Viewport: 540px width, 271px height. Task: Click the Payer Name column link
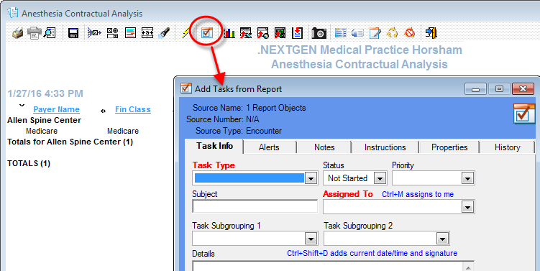click(57, 109)
